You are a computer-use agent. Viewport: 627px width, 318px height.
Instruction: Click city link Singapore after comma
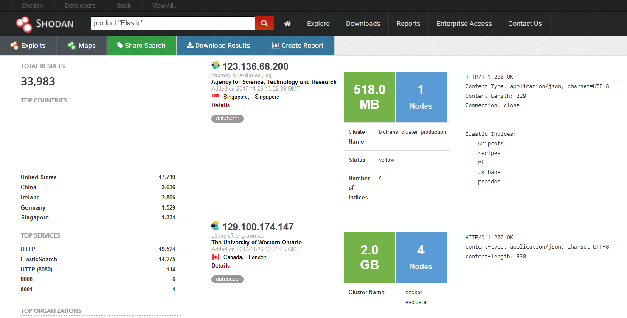[x=267, y=97]
